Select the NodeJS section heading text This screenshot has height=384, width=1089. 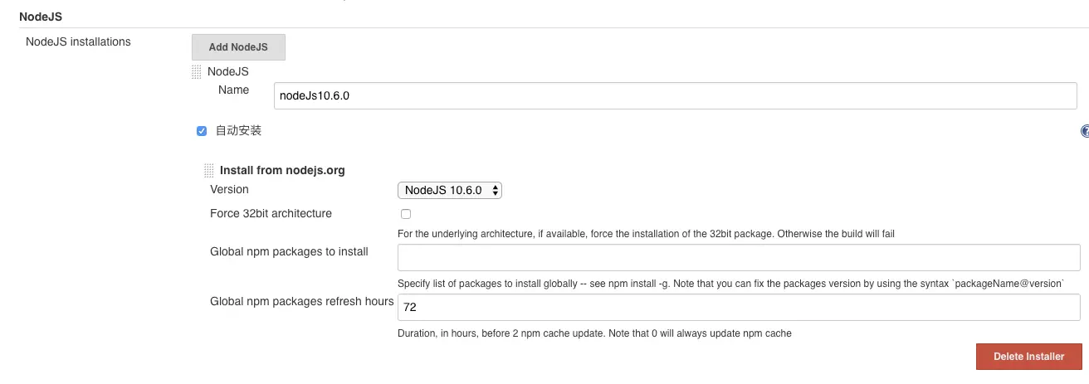pyautogui.click(x=41, y=16)
